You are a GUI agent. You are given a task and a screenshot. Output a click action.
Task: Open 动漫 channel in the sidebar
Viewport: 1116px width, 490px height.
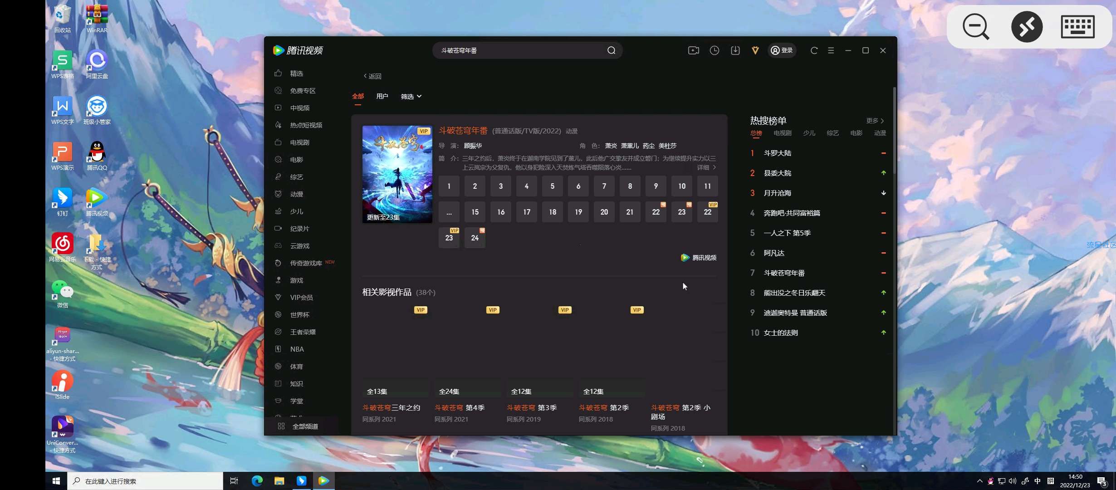(x=297, y=194)
